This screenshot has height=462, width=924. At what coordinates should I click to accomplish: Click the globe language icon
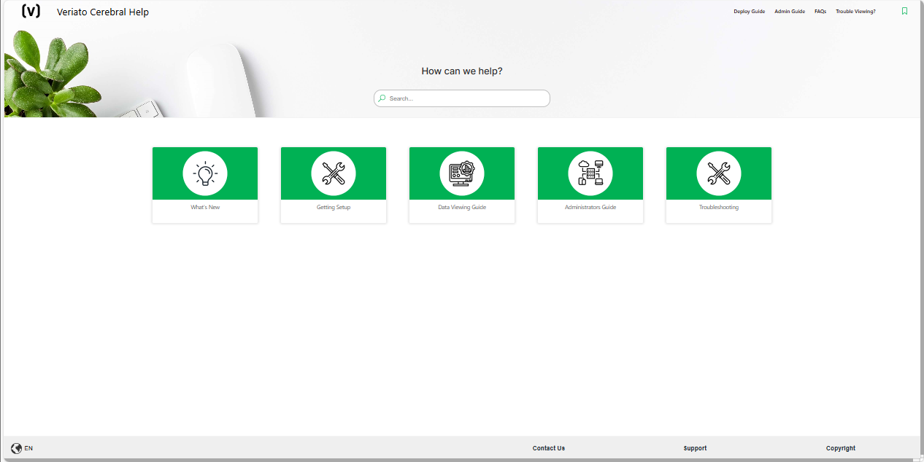(16, 448)
